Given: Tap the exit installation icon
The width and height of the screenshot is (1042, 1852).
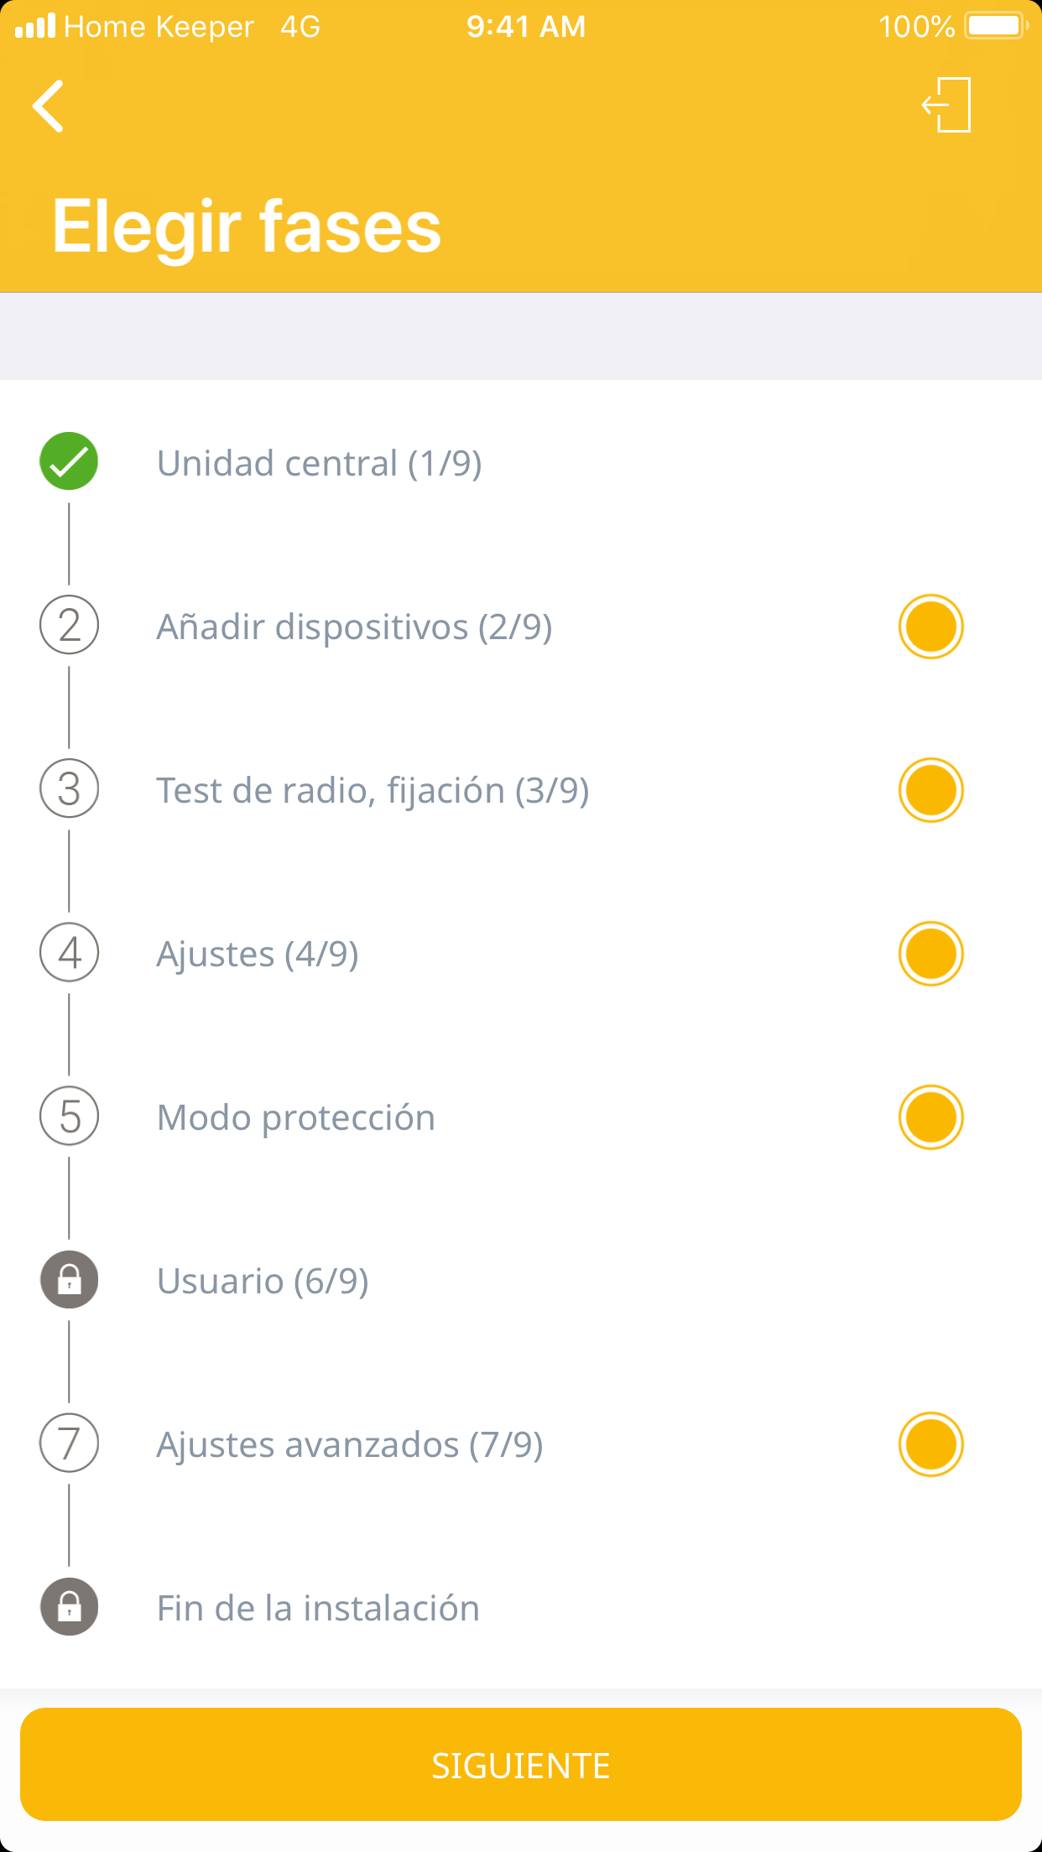Looking at the screenshot, I should pyautogui.click(x=947, y=106).
